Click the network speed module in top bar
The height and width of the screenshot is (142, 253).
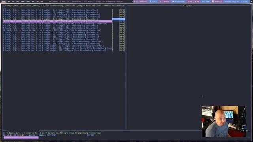[193, 2]
